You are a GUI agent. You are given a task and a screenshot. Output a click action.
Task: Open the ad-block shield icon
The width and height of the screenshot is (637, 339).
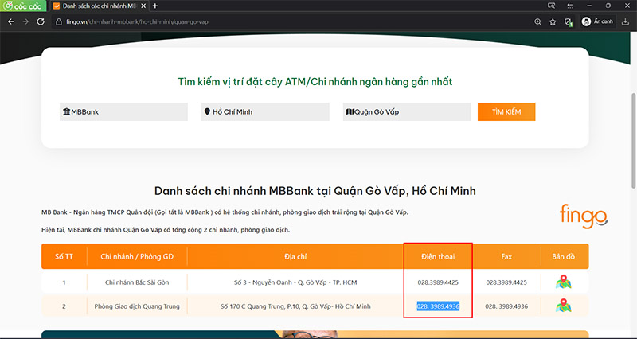tap(569, 22)
